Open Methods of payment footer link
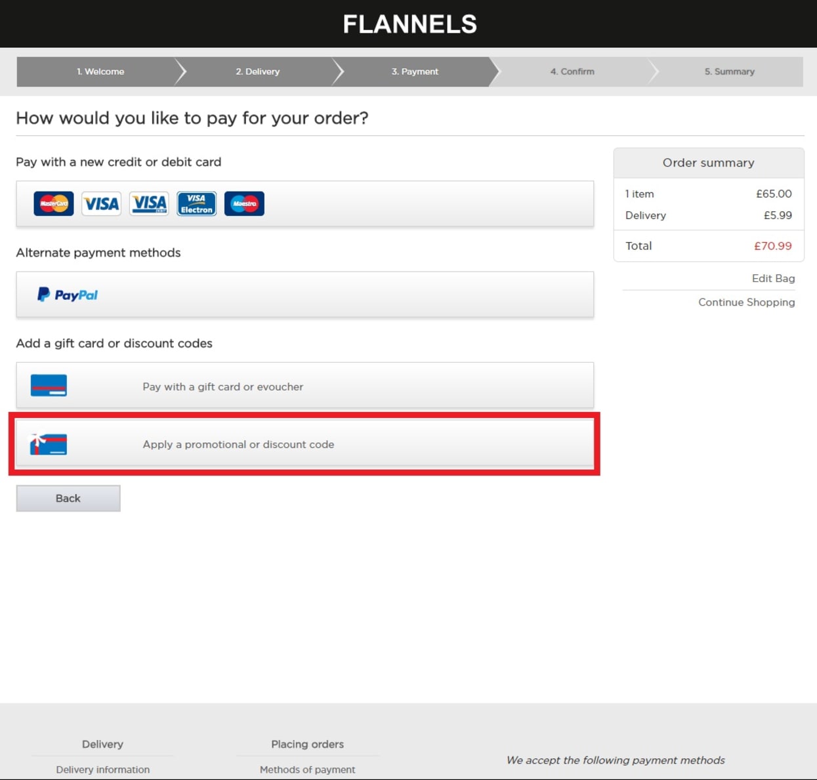This screenshot has height=780, width=817. click(x=308, y=770)
